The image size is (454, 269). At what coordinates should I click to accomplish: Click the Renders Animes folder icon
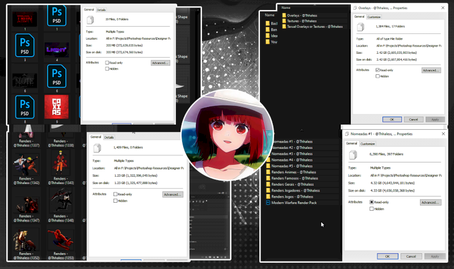[x=269, y=172]
